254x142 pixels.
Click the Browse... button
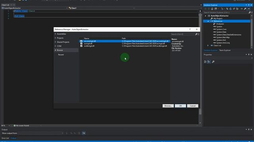coord(168,106)
